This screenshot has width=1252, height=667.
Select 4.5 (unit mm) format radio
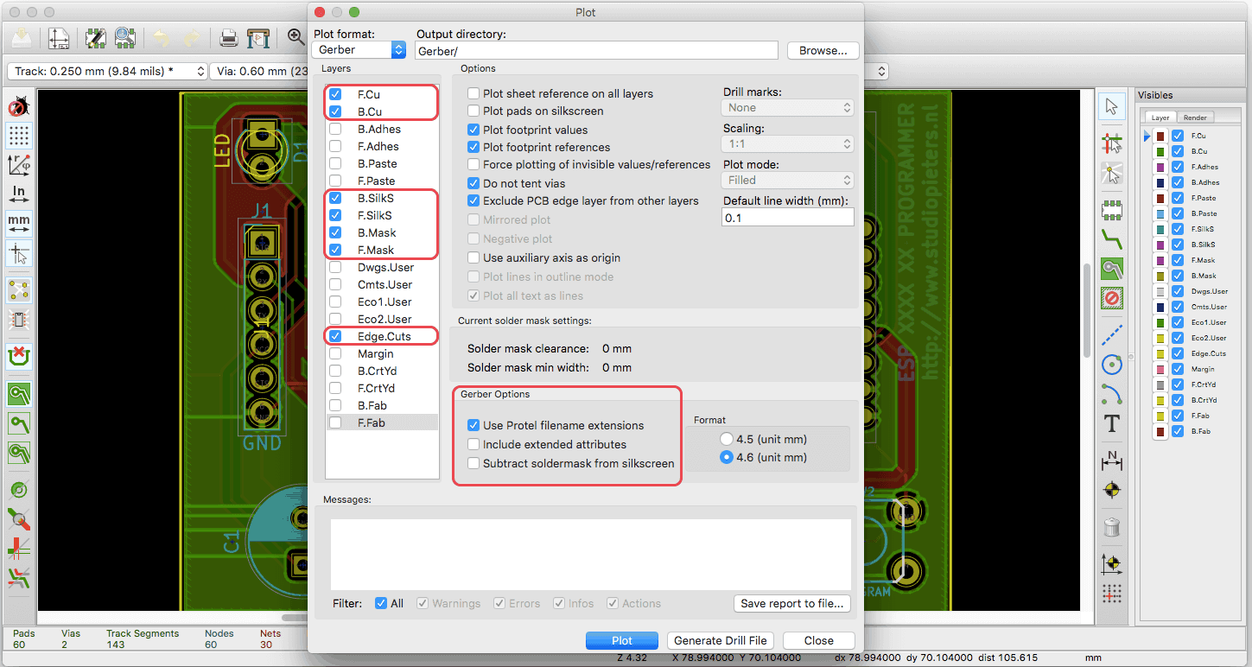pyautogui.click(x=727, y=439)
